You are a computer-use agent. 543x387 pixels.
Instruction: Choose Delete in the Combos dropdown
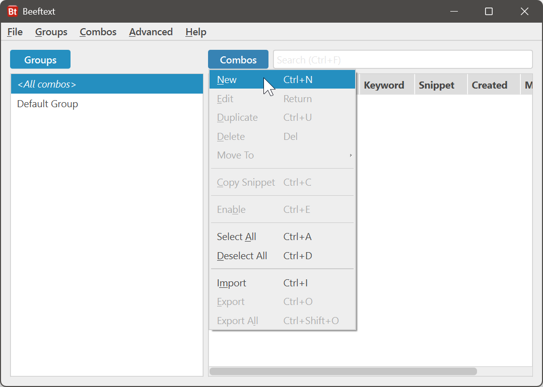pos(283,136)
